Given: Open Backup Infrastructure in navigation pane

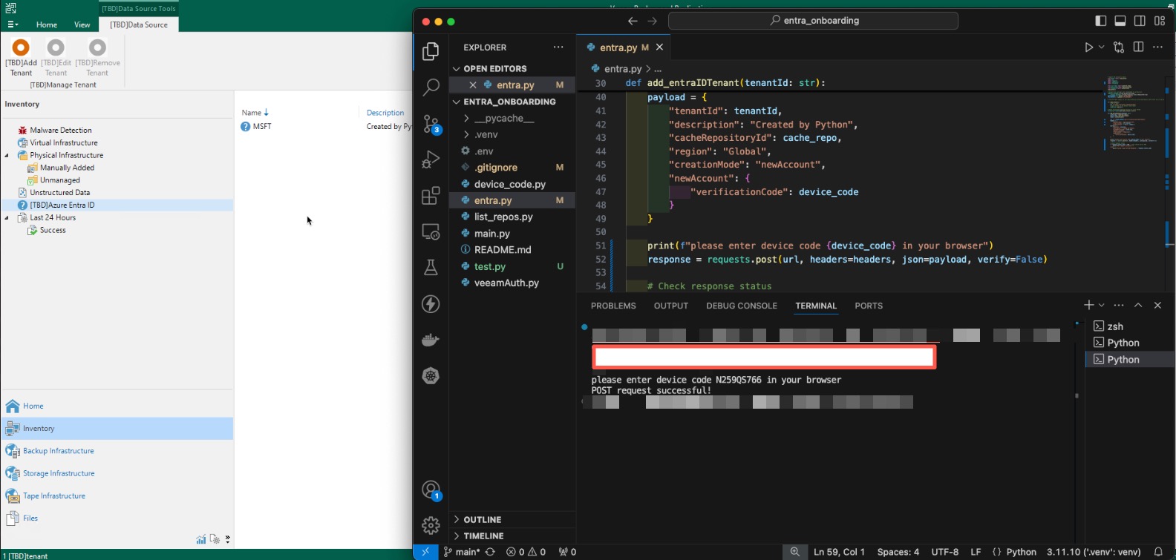Looking at the screenshot, I should tap(58, 451).
